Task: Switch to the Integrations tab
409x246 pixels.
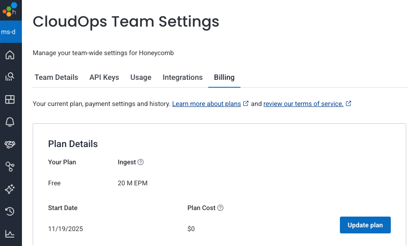Action: 183,77
